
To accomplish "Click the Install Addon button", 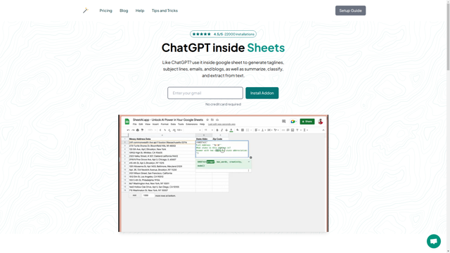I will coord(262,93).
